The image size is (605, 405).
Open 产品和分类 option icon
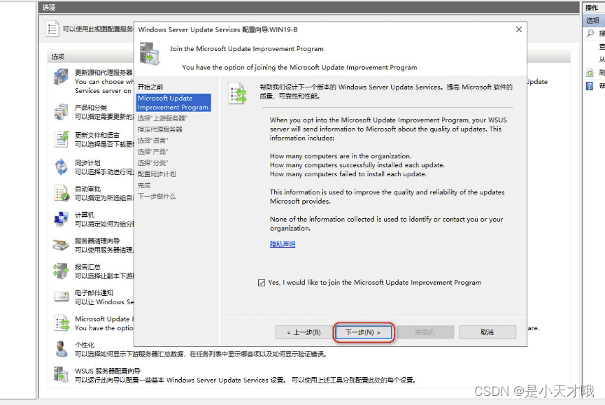click(x=61, y=112)
